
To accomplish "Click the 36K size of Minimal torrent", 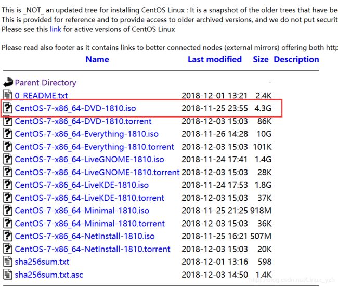I will click(265, 224).
